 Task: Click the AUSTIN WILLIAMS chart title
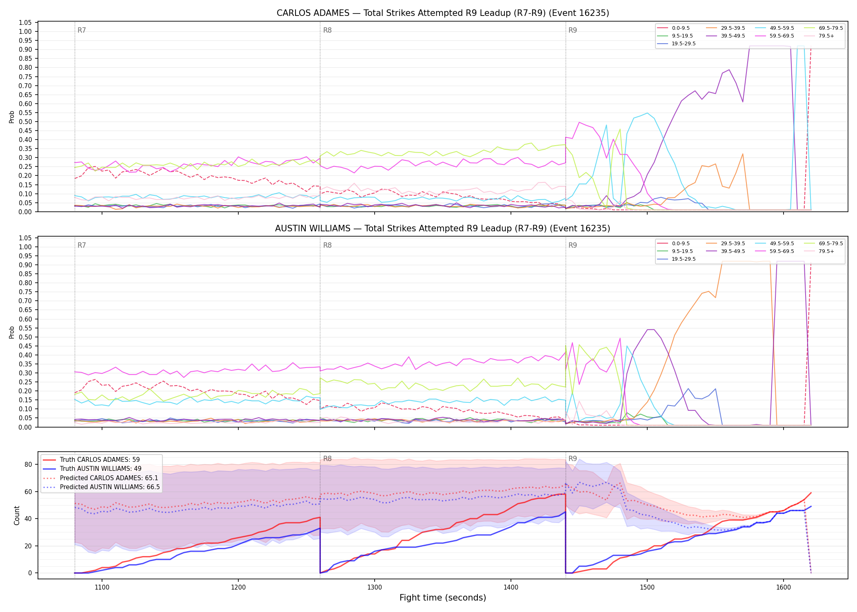[x=443, y=228]
